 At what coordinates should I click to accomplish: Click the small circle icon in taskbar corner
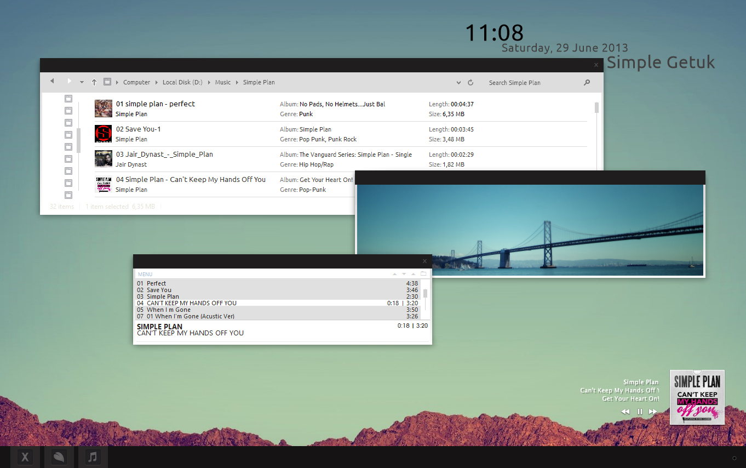734,458
